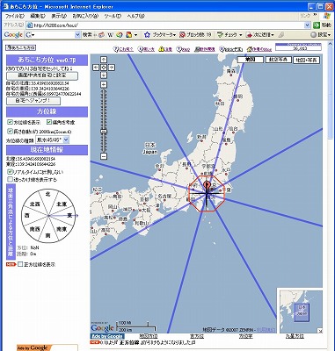
Task: Expand the address bar dropdown arrow
Action: 307,25
